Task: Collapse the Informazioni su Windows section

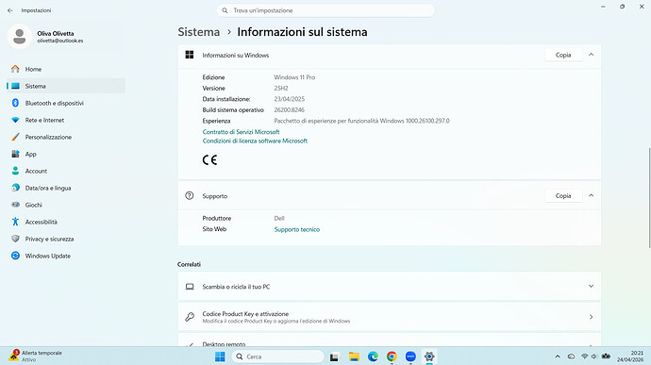Action: pyautogui.click(x=591, y=55)
